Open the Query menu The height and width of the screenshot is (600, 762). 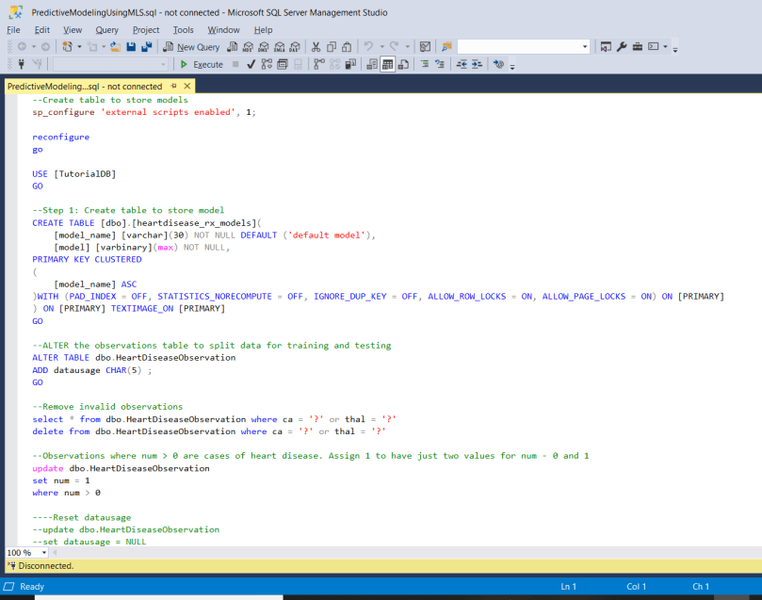click(106, 29)
